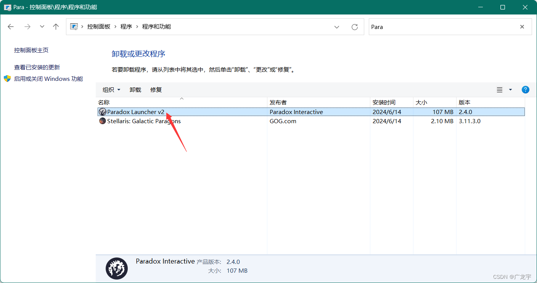Click the version 3.11.3.0 cell
The width and height of the screenshot is (537, 283).
[x=469, y=121]
